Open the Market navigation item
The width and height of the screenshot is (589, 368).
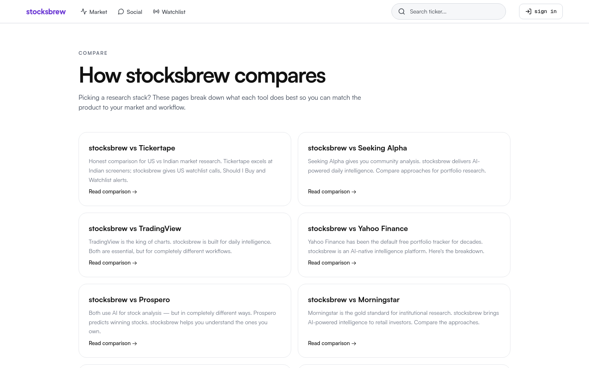94,12
